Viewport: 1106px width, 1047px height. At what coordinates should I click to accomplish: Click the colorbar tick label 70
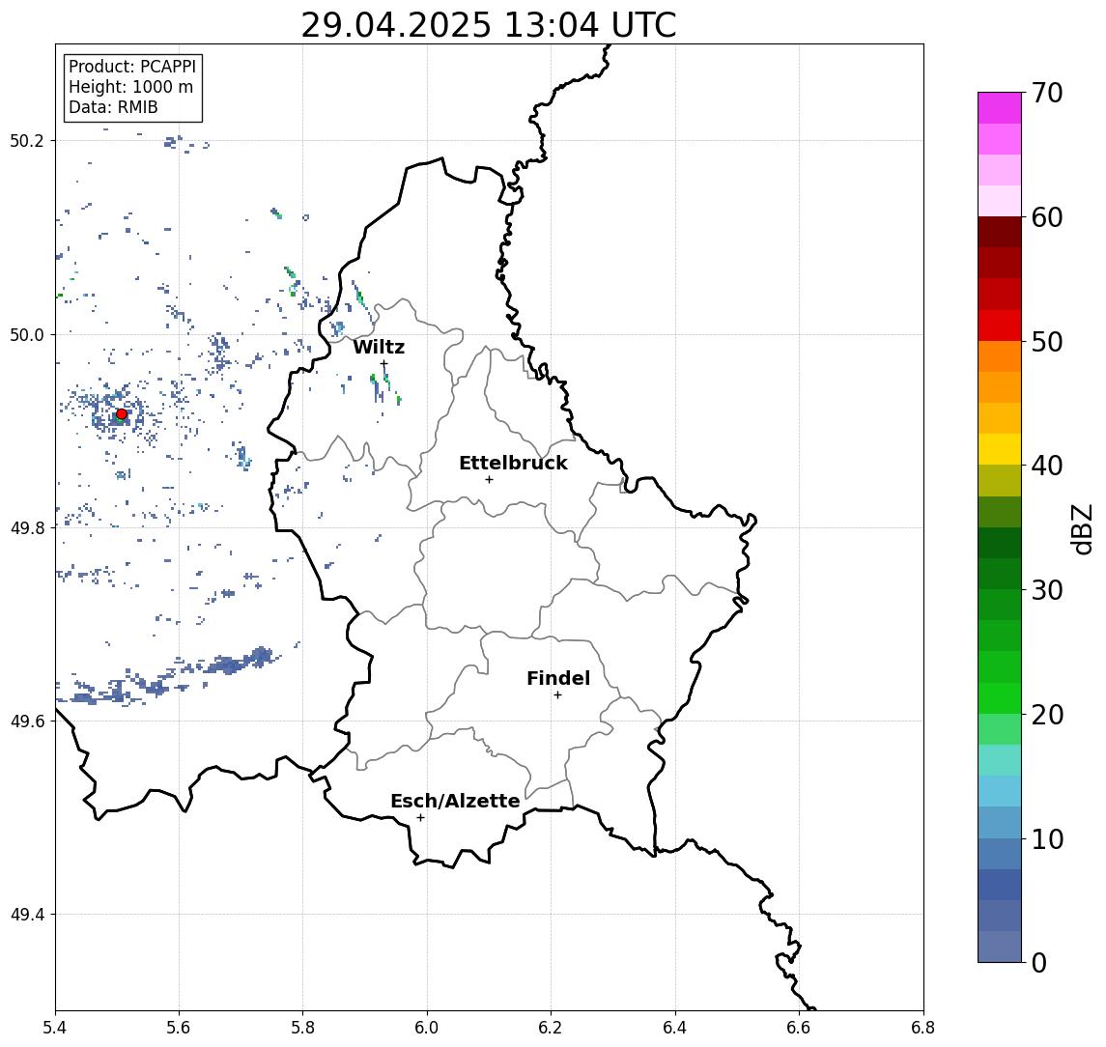(x=1047, y=93)
